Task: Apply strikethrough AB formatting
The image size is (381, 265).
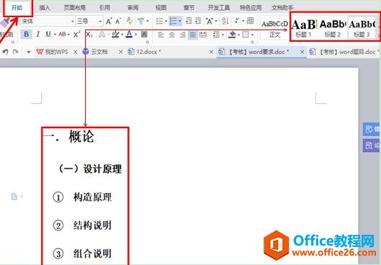Action: pyautogui.click(x=62, y=35)
